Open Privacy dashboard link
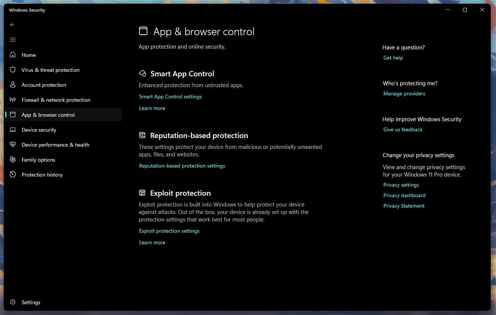Image resolution: width=496 pixels, height=315 pixels. coord(404,195)
